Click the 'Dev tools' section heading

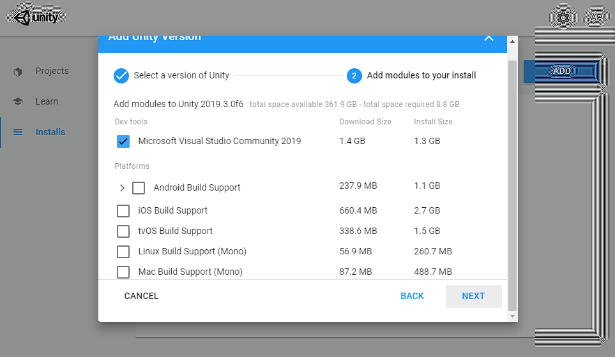tap(131, 122)
